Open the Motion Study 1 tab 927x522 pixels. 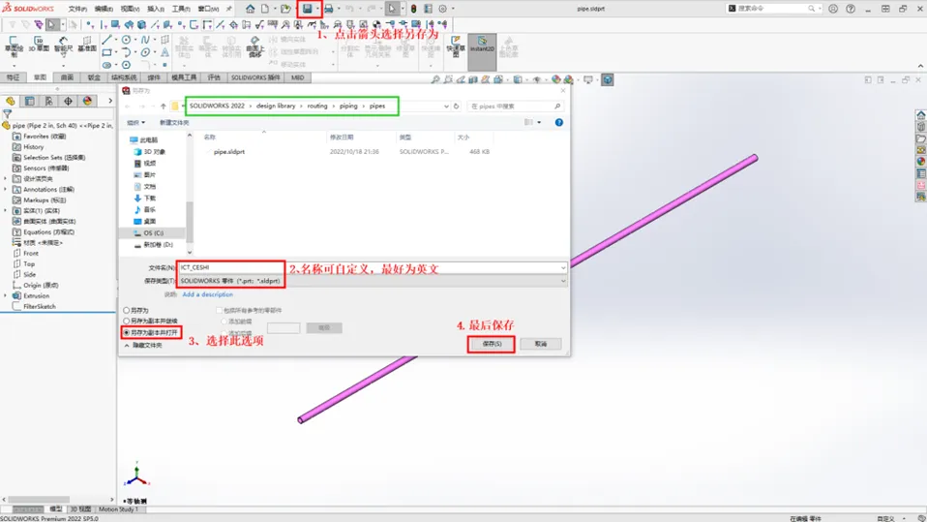coord(118,509)
